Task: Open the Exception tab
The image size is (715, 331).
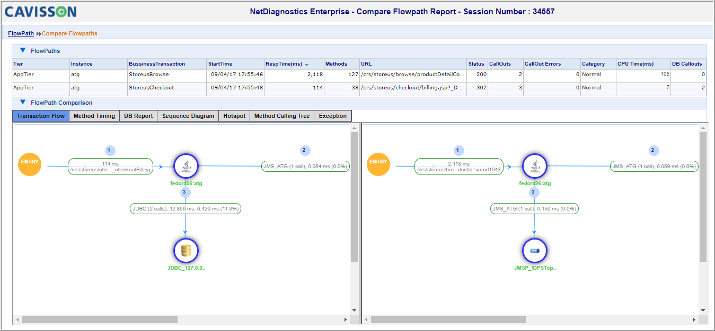Action: pos(333,116)
